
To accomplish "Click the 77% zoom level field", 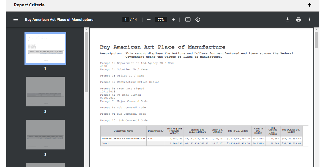I will pos(161,19).
